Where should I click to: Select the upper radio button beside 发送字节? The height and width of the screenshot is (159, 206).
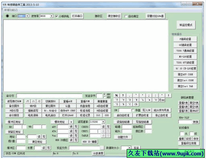(x=105, y=94)
